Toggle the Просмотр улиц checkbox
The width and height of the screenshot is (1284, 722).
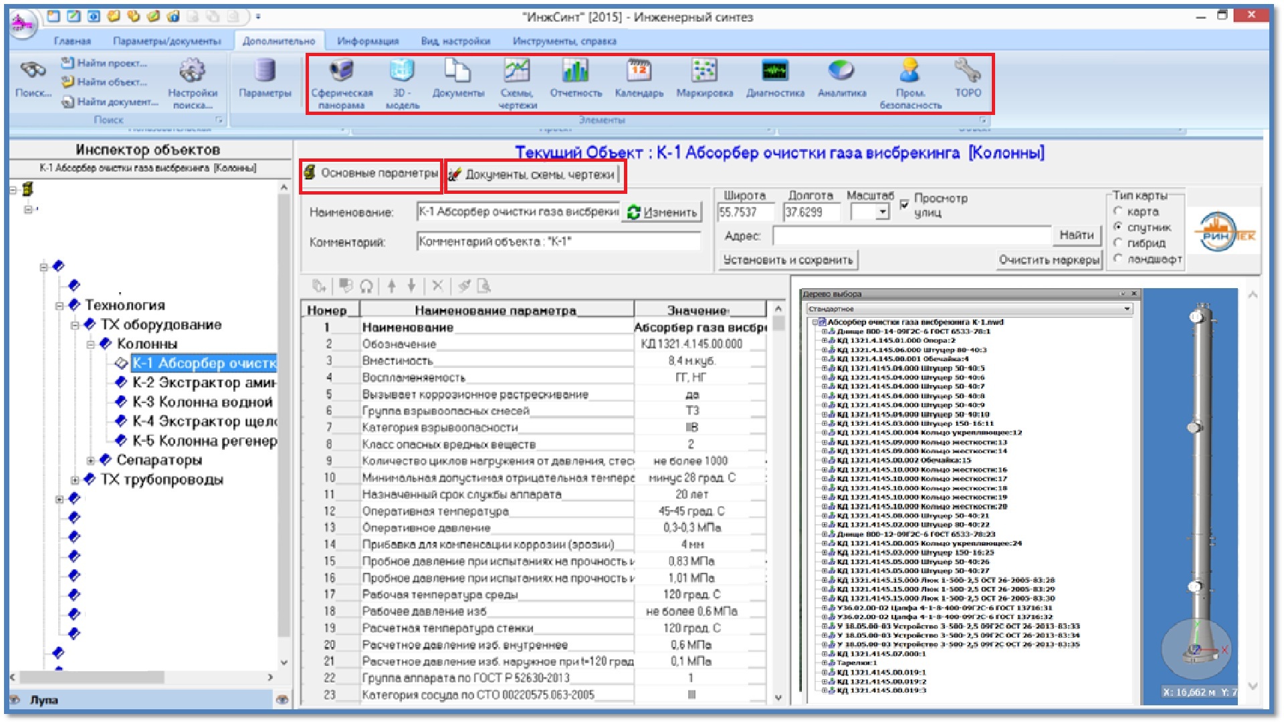pos(904,204)
